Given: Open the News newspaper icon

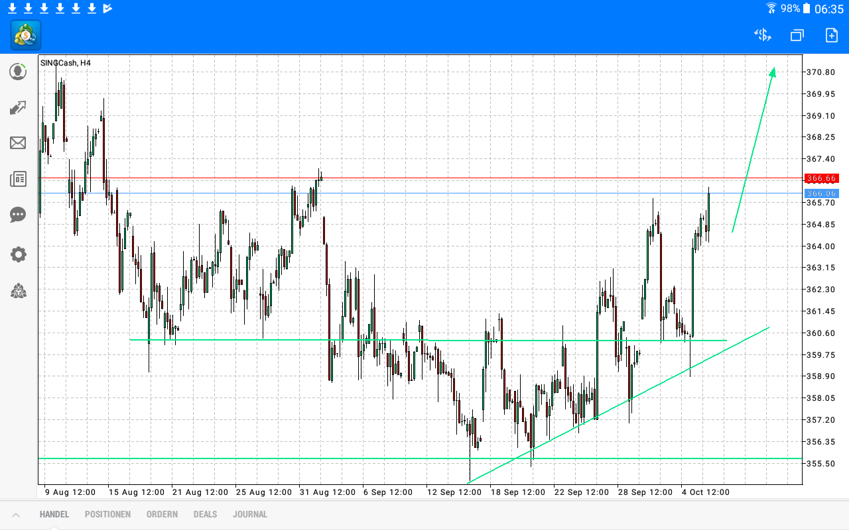Looking at the screenshot, I should coord(18,179).
